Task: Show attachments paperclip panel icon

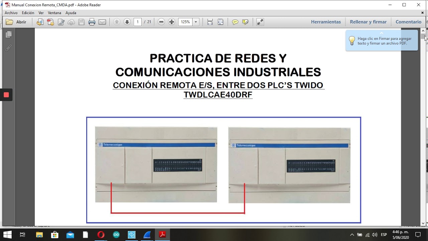Action: pyautogui.click(x=9, y=48)
